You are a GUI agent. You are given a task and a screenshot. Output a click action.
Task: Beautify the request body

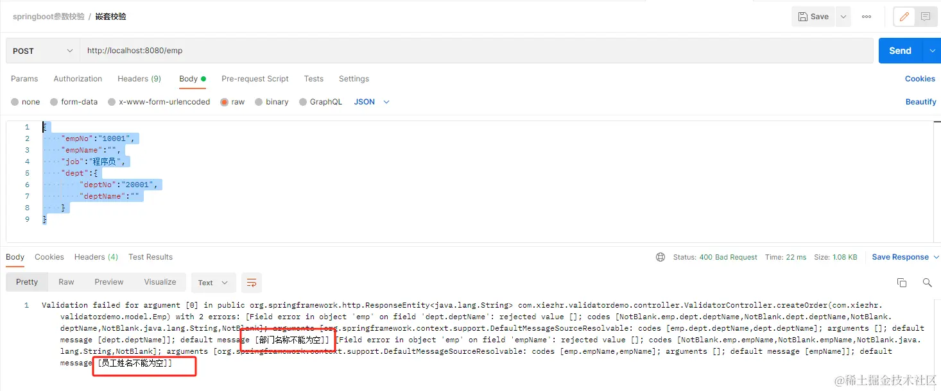click(x=920, y=102)
